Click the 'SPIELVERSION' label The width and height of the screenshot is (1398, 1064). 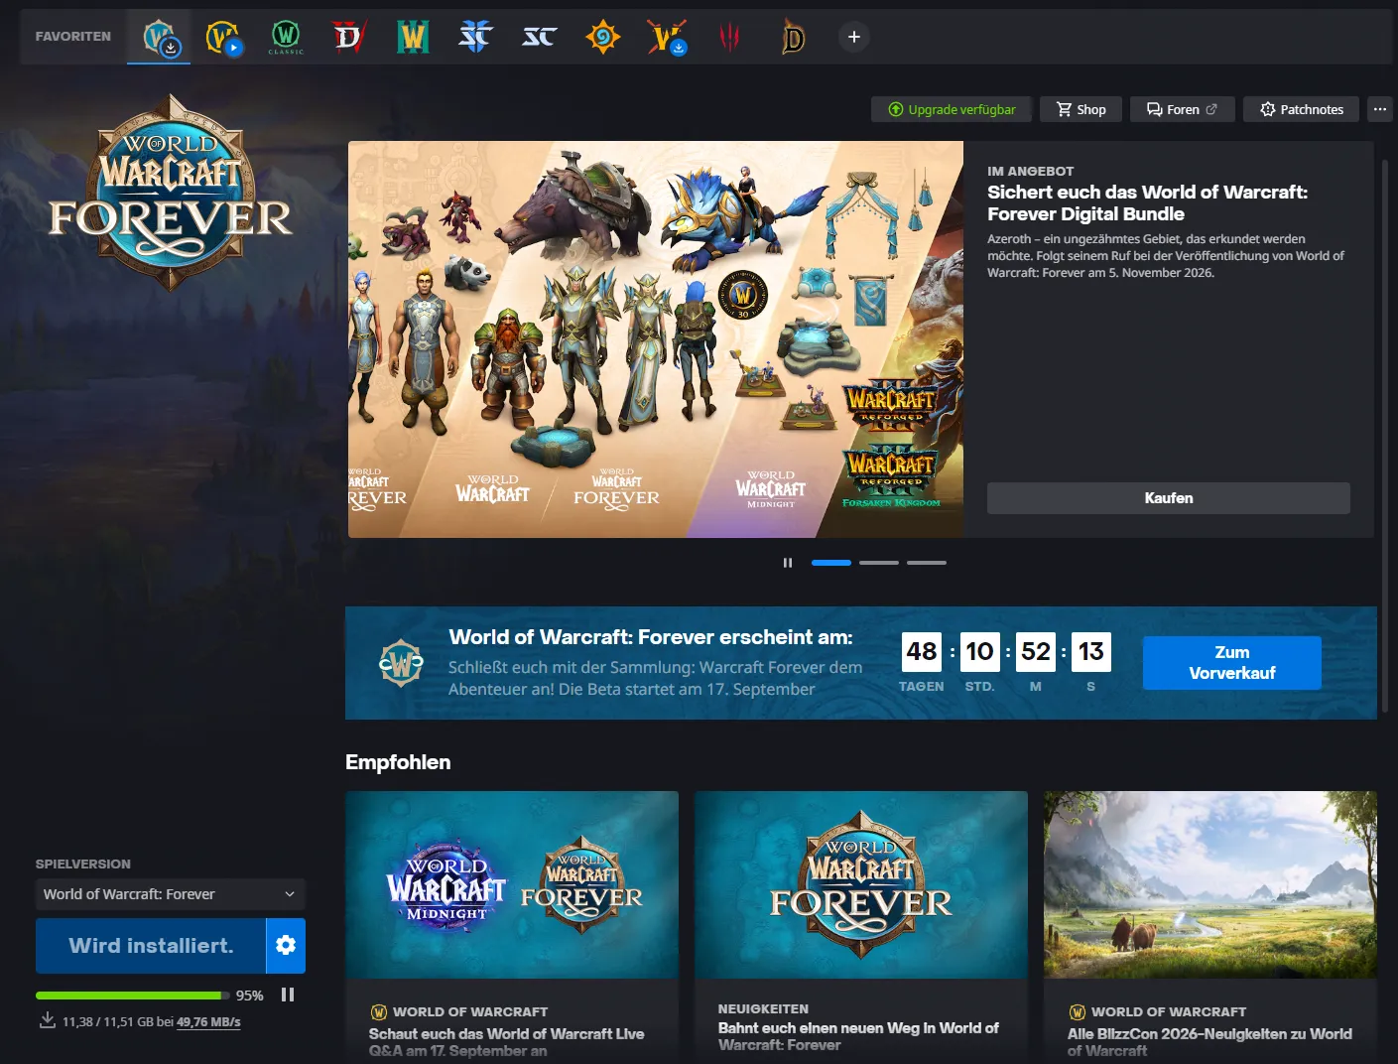tap(83, 864)
